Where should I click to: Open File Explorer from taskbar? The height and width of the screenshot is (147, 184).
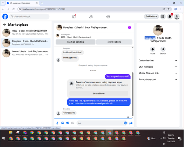click(x=11, y=133)
